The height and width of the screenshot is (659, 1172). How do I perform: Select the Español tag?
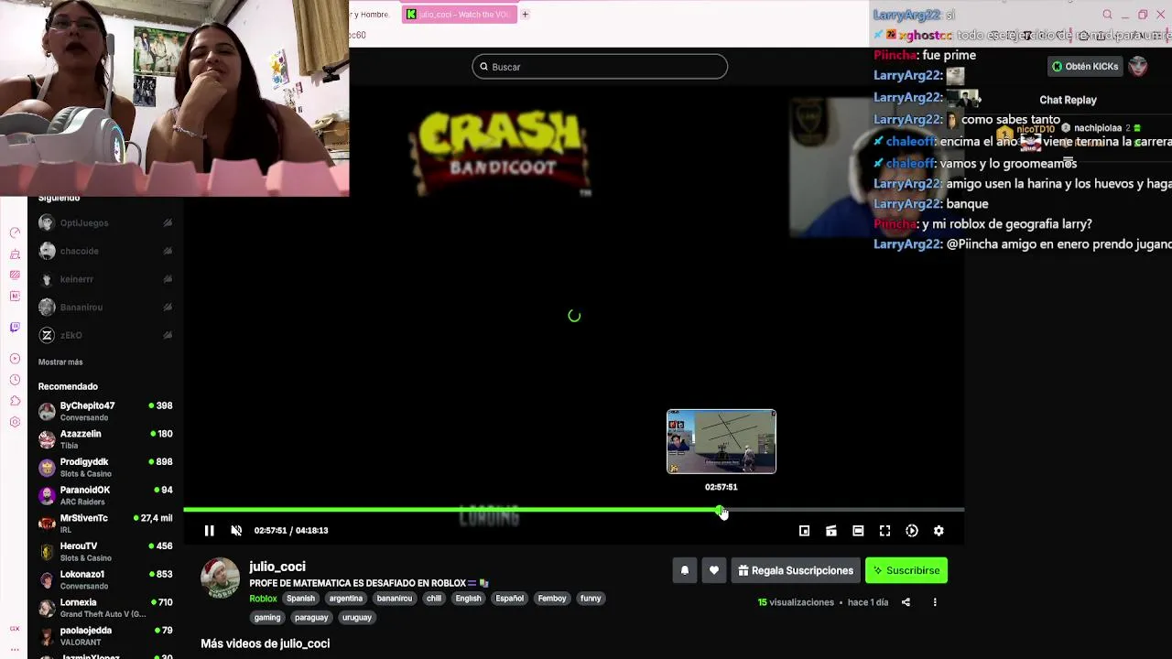[x=510, y=599]
